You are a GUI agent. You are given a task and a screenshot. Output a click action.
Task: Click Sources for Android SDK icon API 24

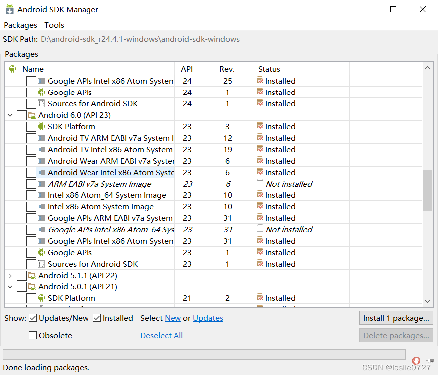[x=41, y=103]
